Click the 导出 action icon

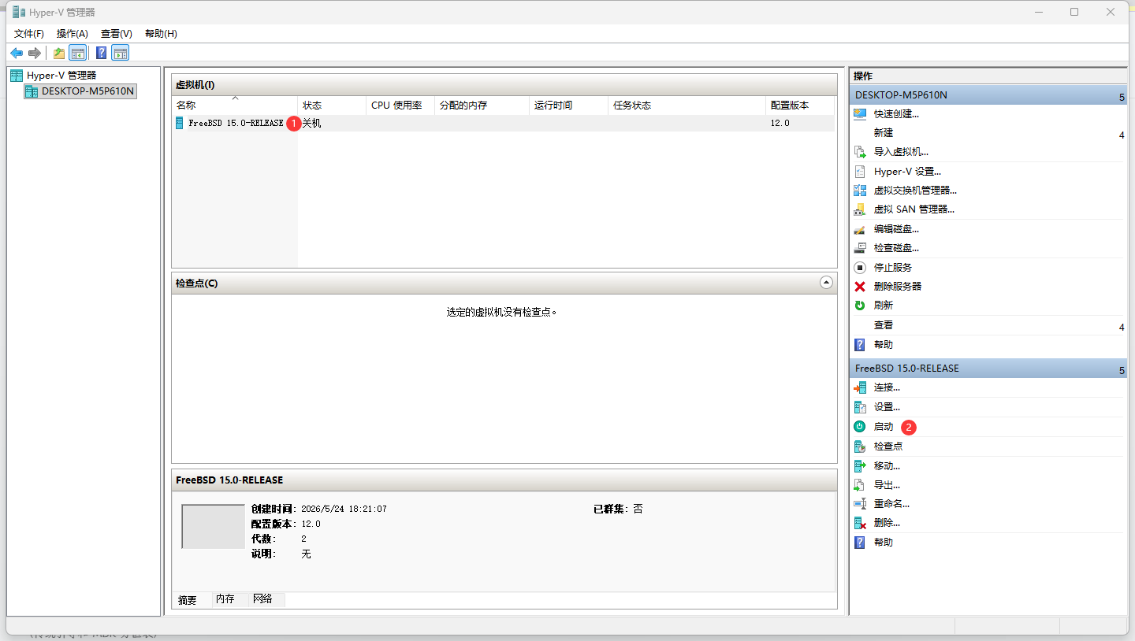[x=860, y=485]
